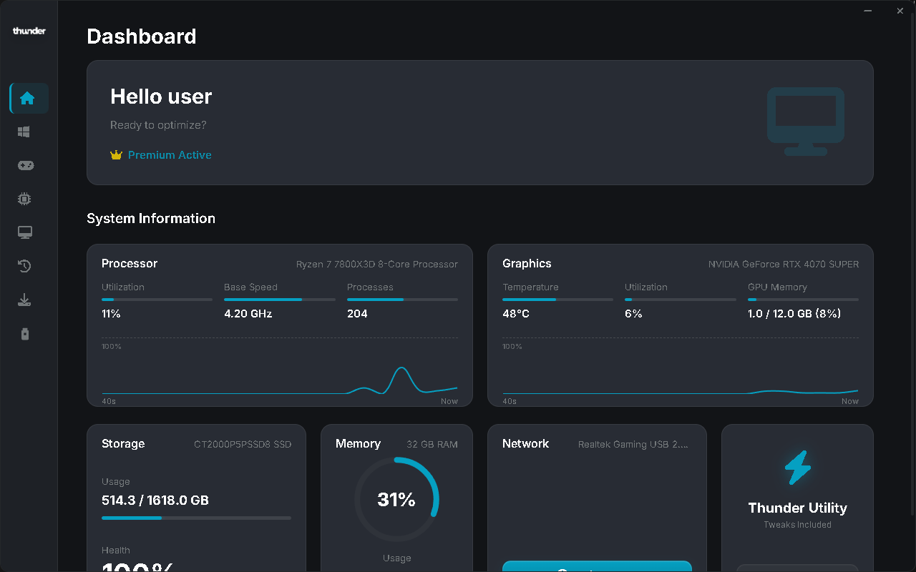The image size is (916, 572).
Task: Click the Graphics card title
Action: click(x=527, y=263)
